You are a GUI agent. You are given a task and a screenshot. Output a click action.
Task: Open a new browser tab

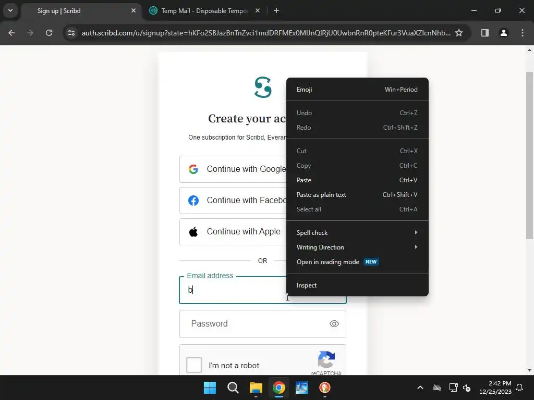coord(276,10)
